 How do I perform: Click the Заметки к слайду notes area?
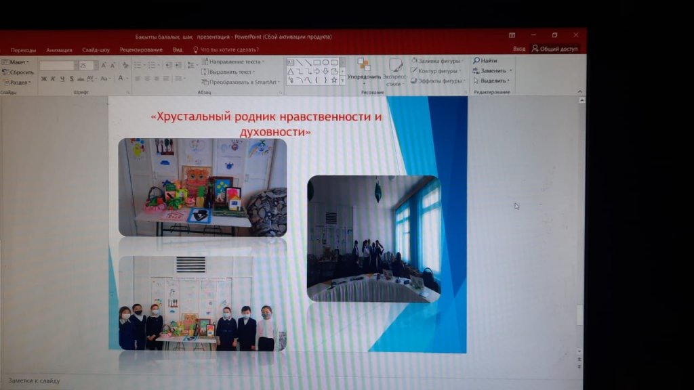pos(34,381)
